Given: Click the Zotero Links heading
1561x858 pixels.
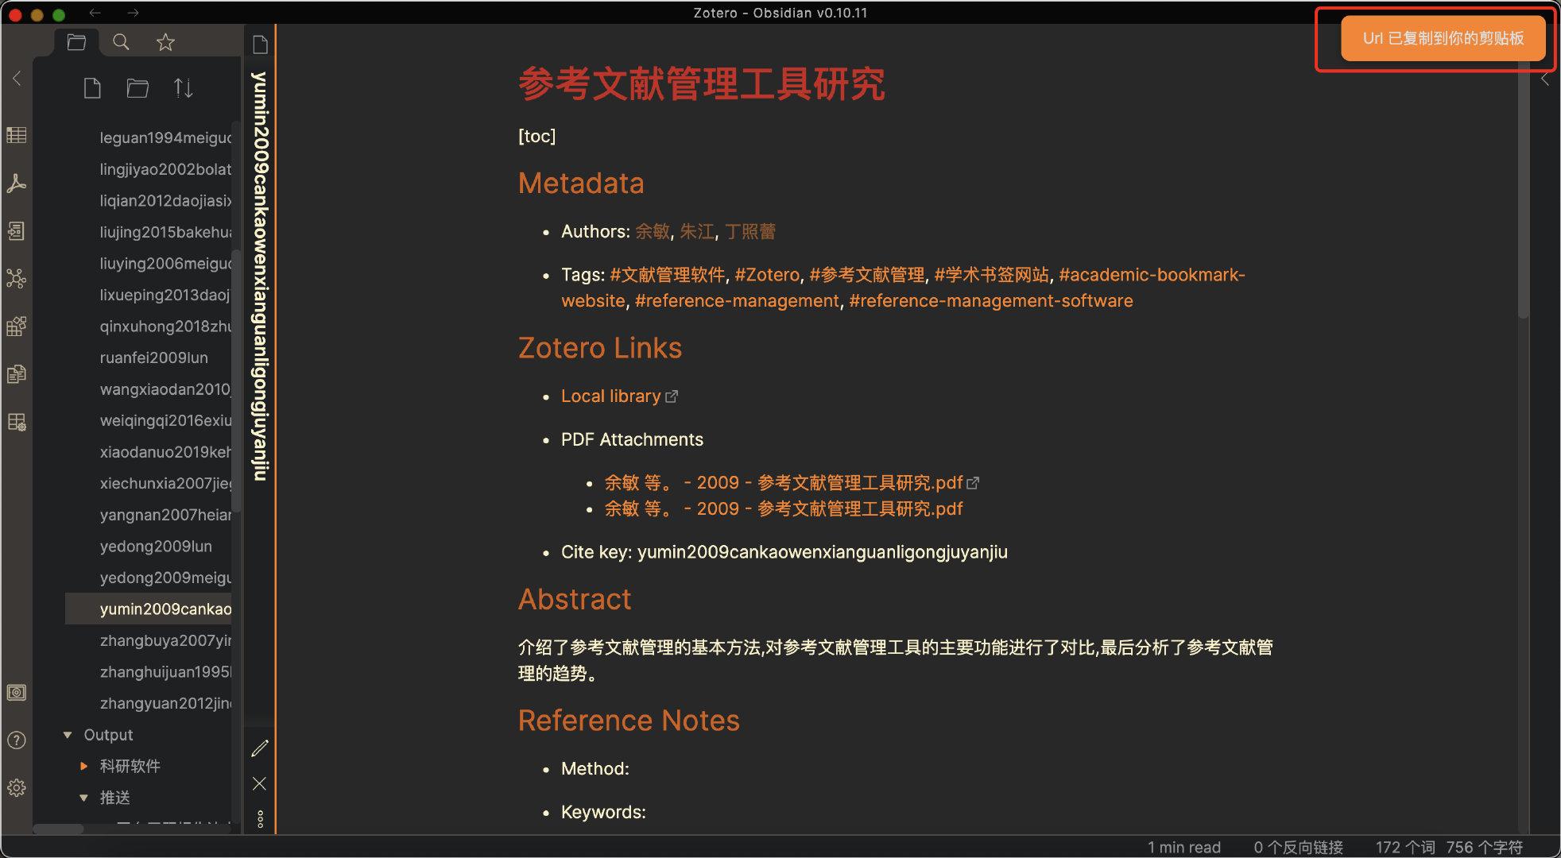Looking at the screenshot, I should (600, 348).
